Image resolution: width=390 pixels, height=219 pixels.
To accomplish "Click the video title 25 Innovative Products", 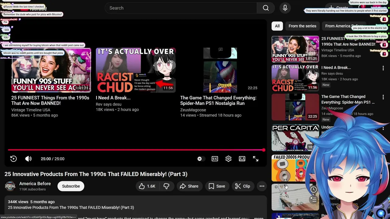I will coord(96,174).
